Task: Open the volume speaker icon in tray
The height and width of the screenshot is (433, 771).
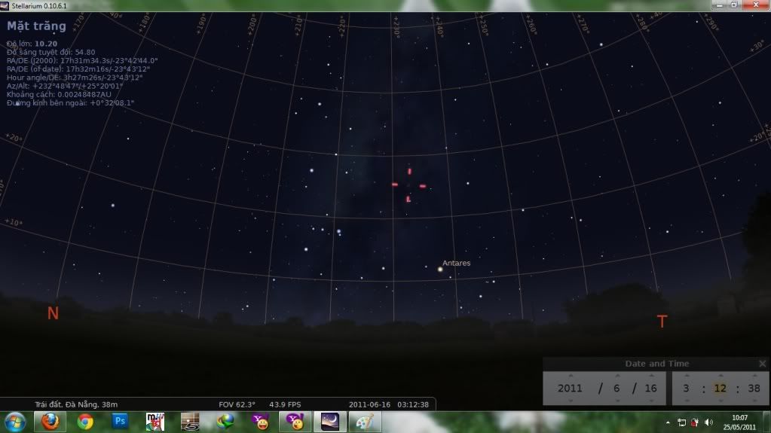Action: [708, 422]
